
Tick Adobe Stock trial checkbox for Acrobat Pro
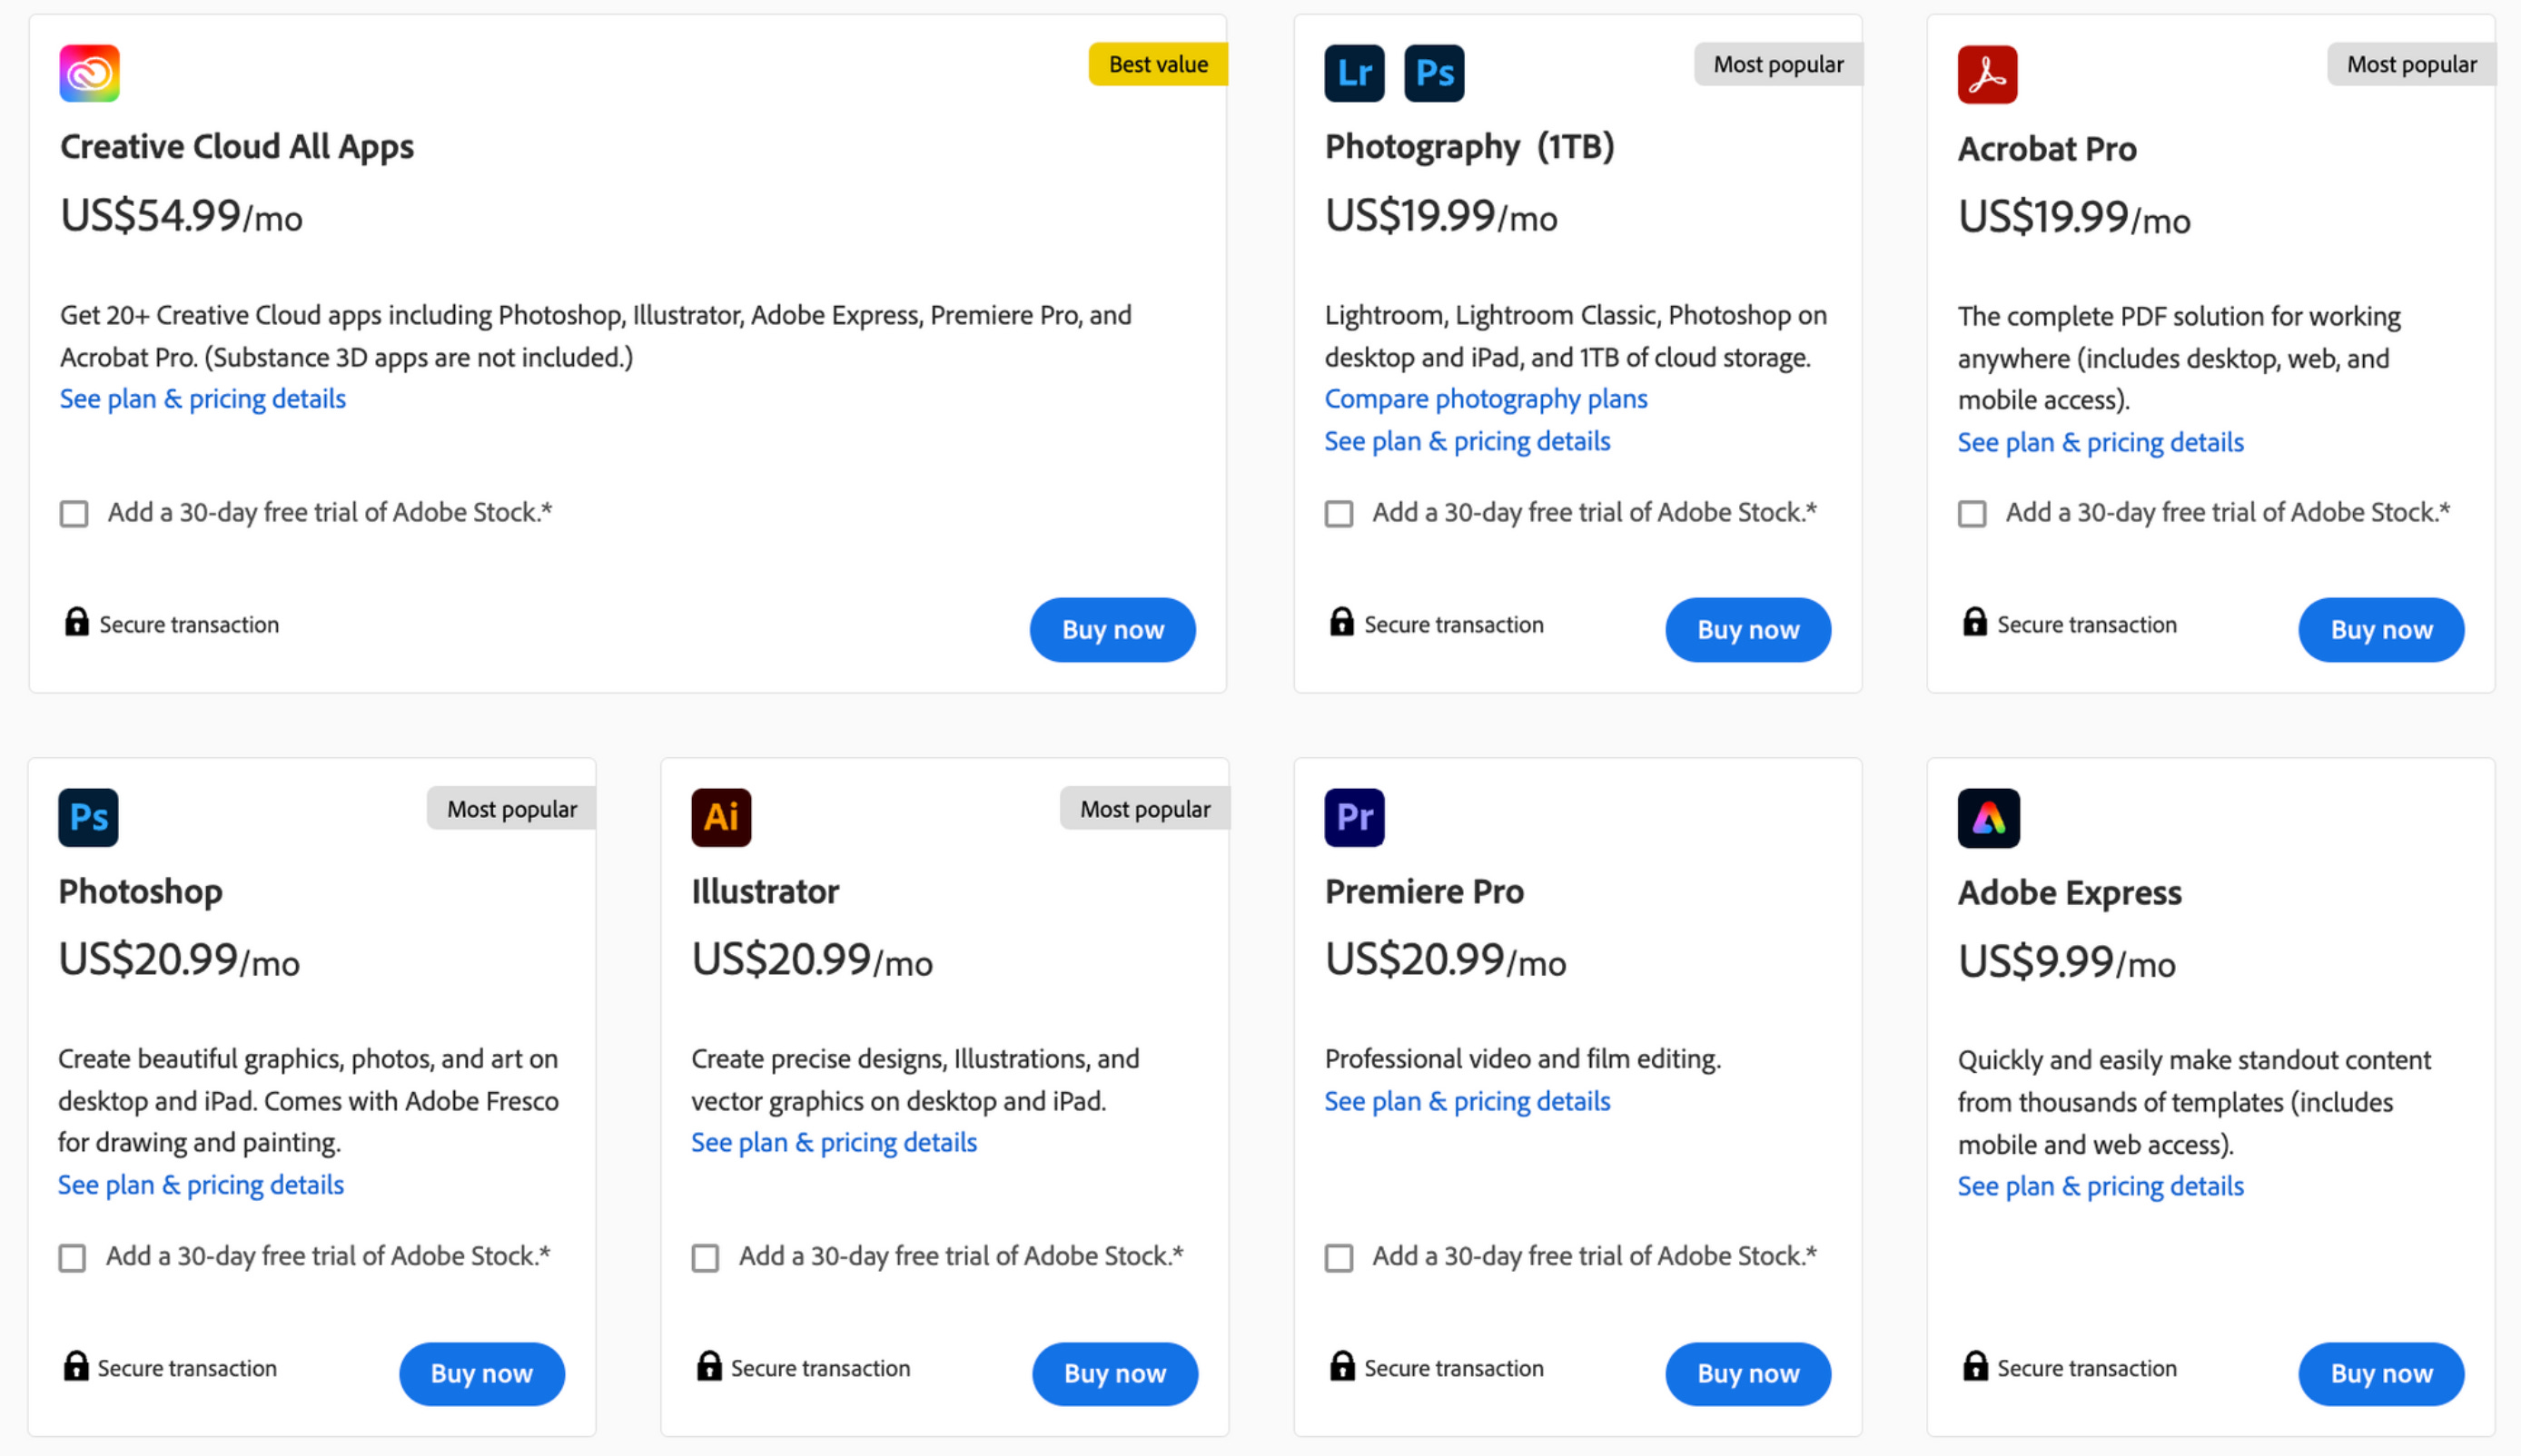1972,514
